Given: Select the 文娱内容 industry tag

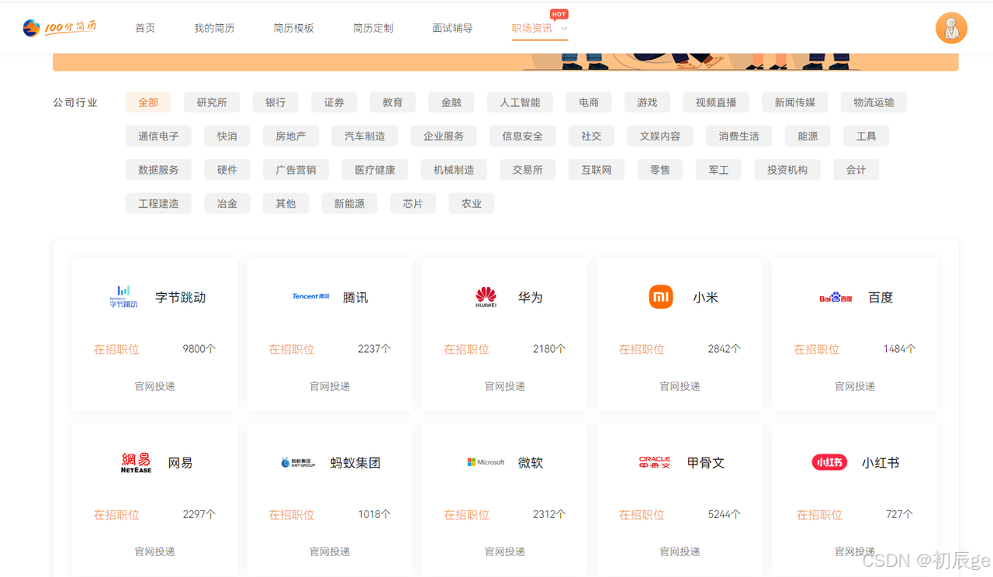Looking at the screenshot, I should pyautogui.click(x=660, y=136).
